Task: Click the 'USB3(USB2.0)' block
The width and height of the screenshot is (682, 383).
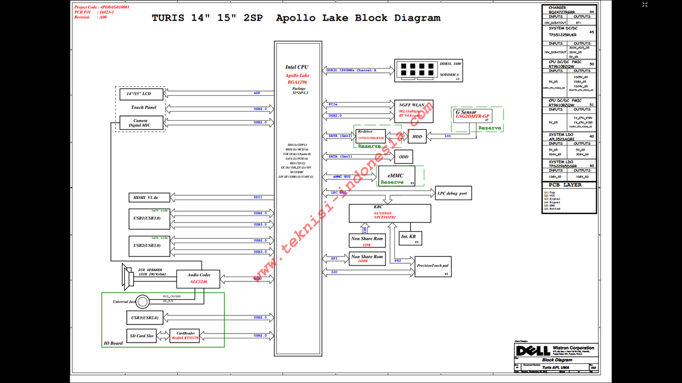Action: pos(144,318)
